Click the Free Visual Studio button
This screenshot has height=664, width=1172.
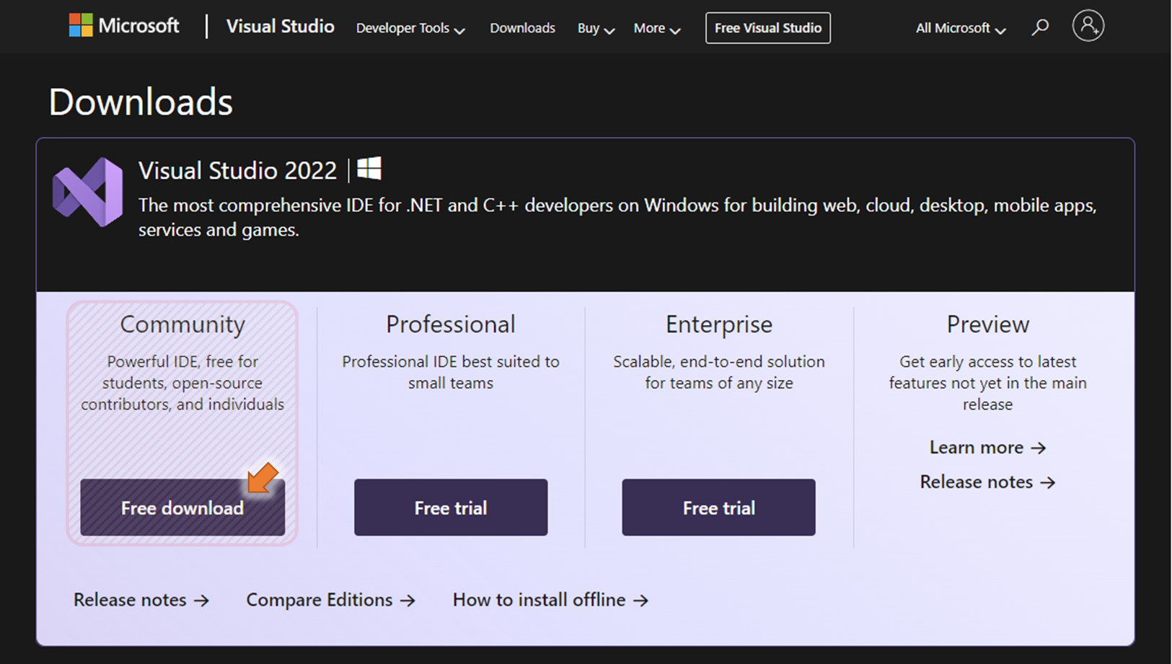pos(767,28)
